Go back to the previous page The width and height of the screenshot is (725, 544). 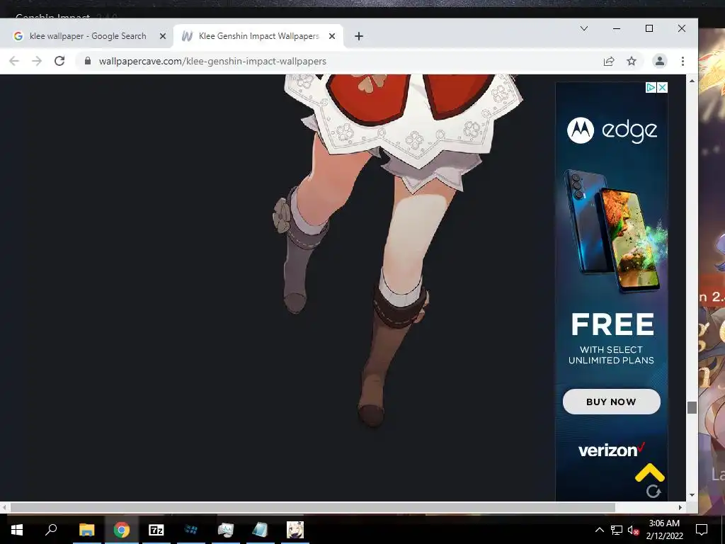pyautogui.click(x=14, y=61)
